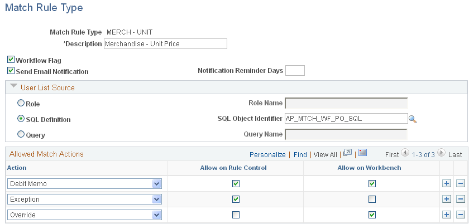Click the Notification Reminder Days field
This screenshot has width=469, height=224.
(295, 70)
